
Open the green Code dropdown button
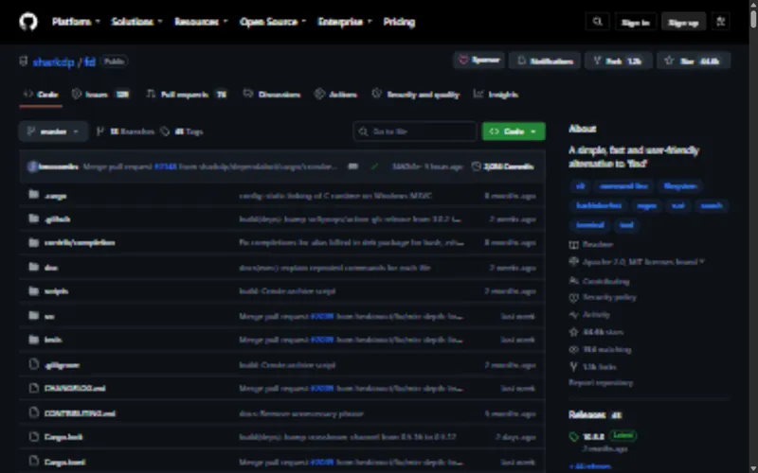click(514, 131)
